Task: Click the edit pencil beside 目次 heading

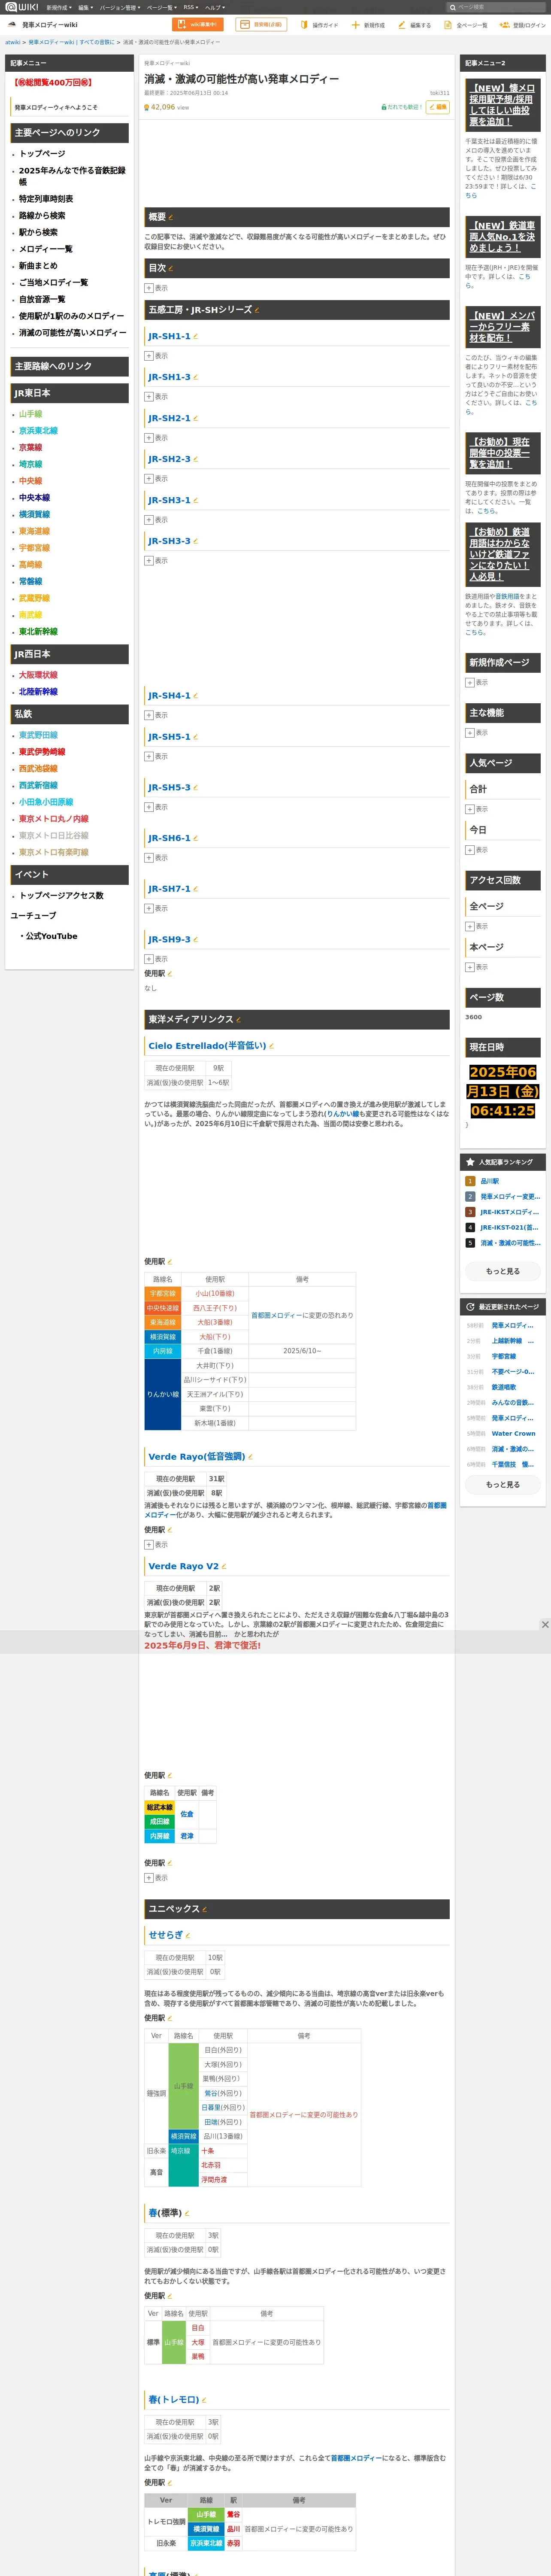Action: click(x=171, y=268)
